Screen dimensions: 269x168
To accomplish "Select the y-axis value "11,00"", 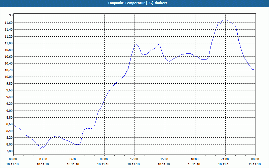I will point(9,43).
